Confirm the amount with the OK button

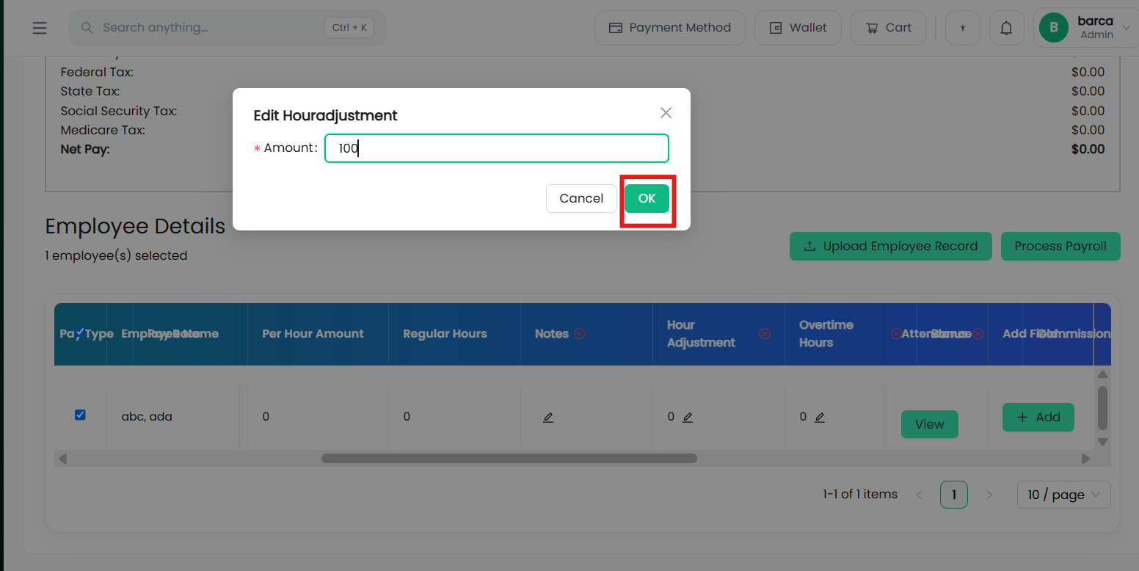647,198
